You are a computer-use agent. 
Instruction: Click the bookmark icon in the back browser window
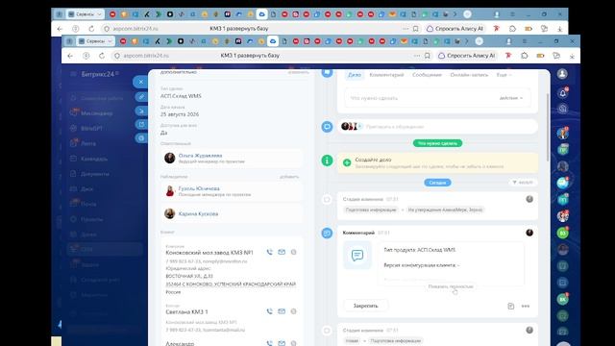[x=416, y=29]
